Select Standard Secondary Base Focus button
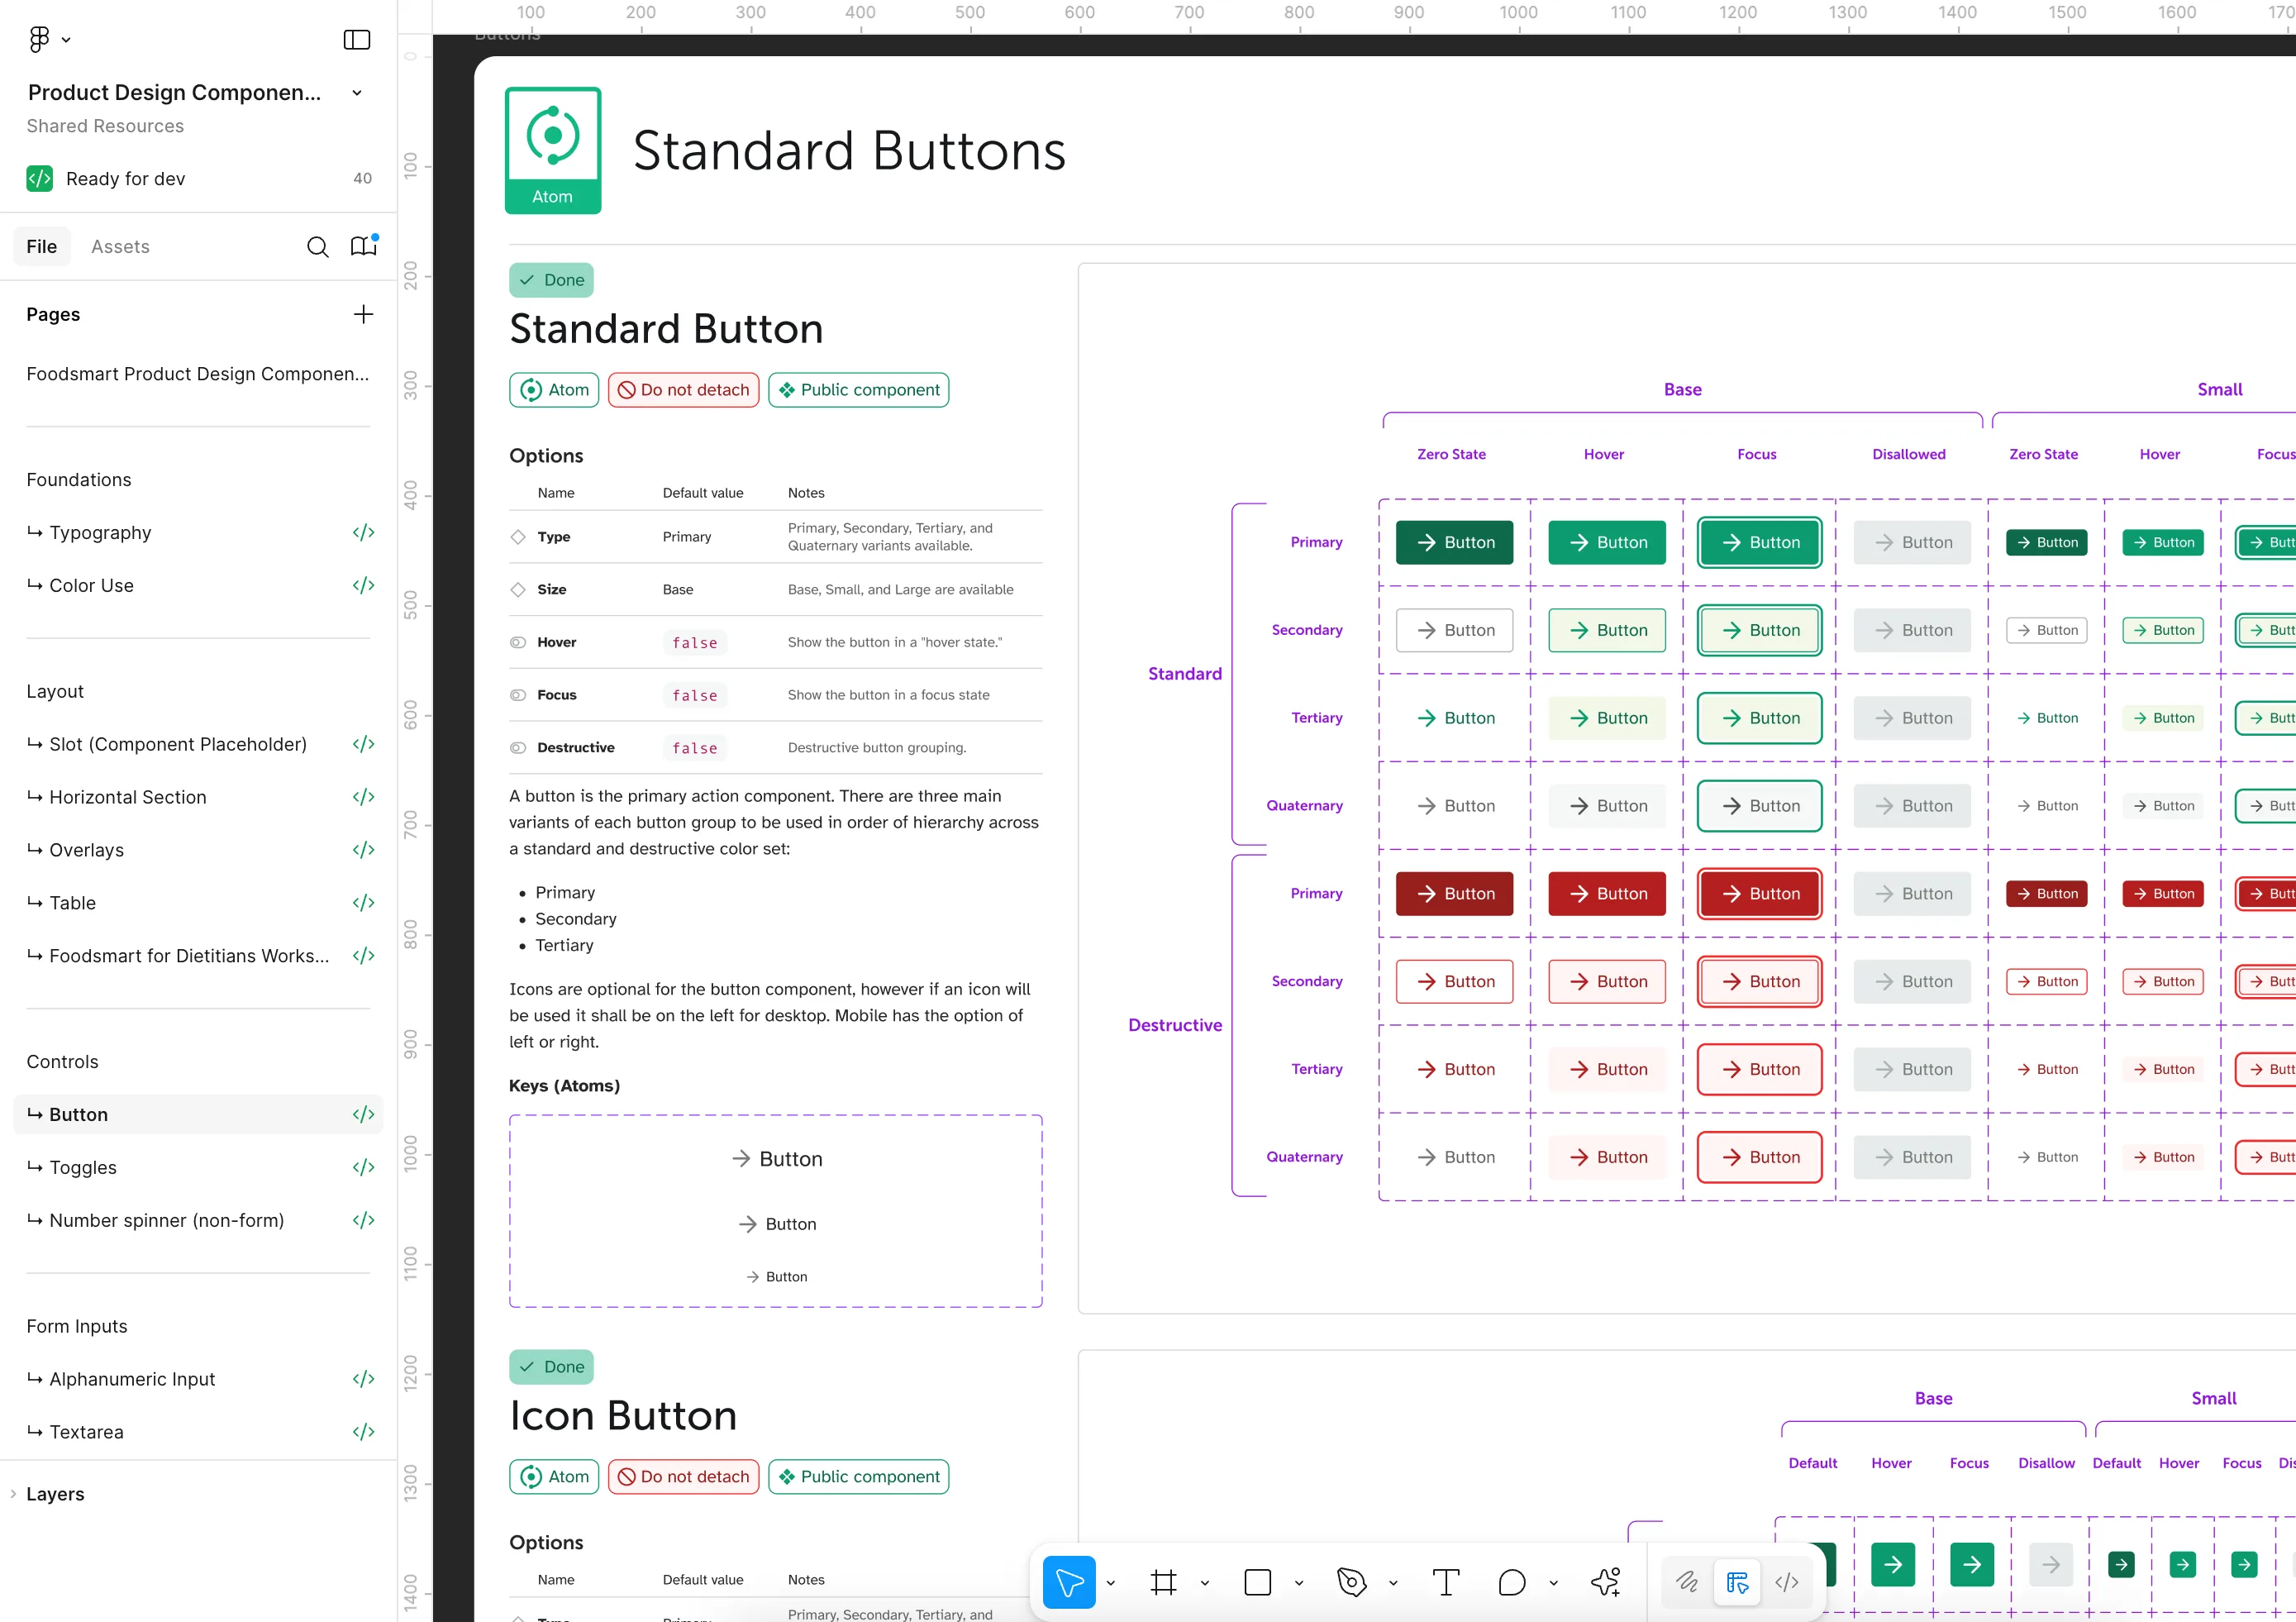The image size is (2296, 1622). [1760, 631]
